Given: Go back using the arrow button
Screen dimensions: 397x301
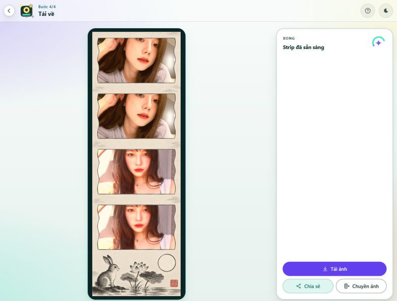Looking at the screenshot, I should pos(9,11).
